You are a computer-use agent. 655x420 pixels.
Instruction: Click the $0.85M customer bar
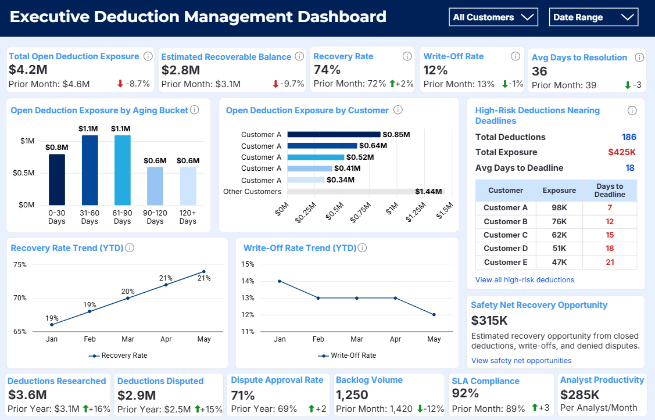click(334, 134)
